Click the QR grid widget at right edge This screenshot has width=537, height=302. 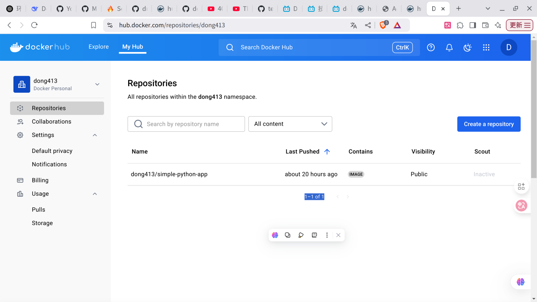point(521,187)
